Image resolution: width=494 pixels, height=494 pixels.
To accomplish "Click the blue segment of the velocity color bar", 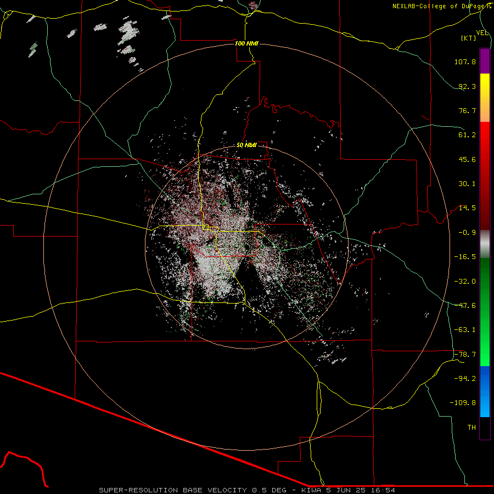I will (x=485, y=391).
